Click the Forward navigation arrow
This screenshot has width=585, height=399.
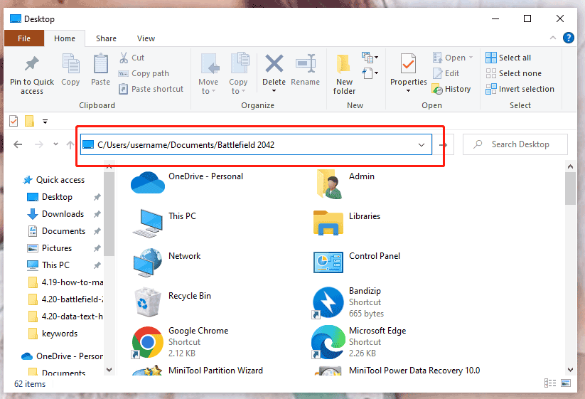tap(39, 144)
